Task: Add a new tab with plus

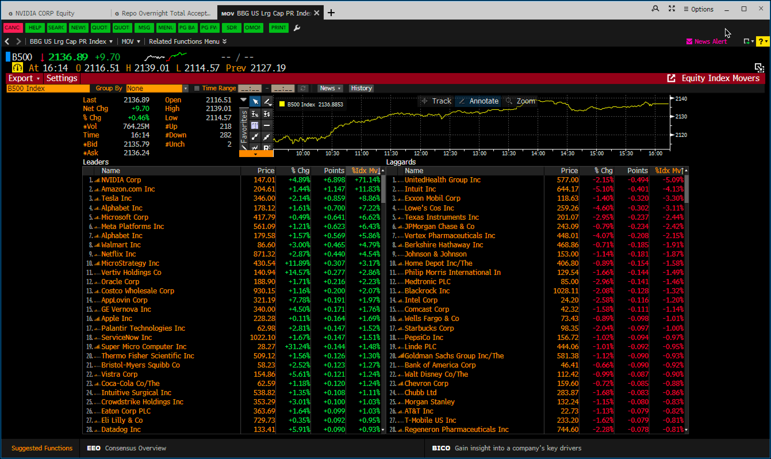Action: (x=331, y=13)
